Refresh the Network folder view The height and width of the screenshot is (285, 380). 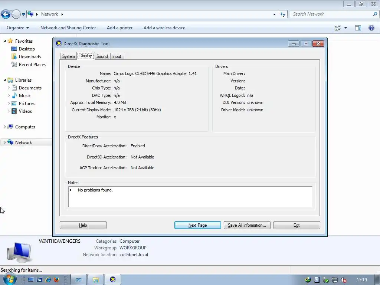click(x=282, y=14)
